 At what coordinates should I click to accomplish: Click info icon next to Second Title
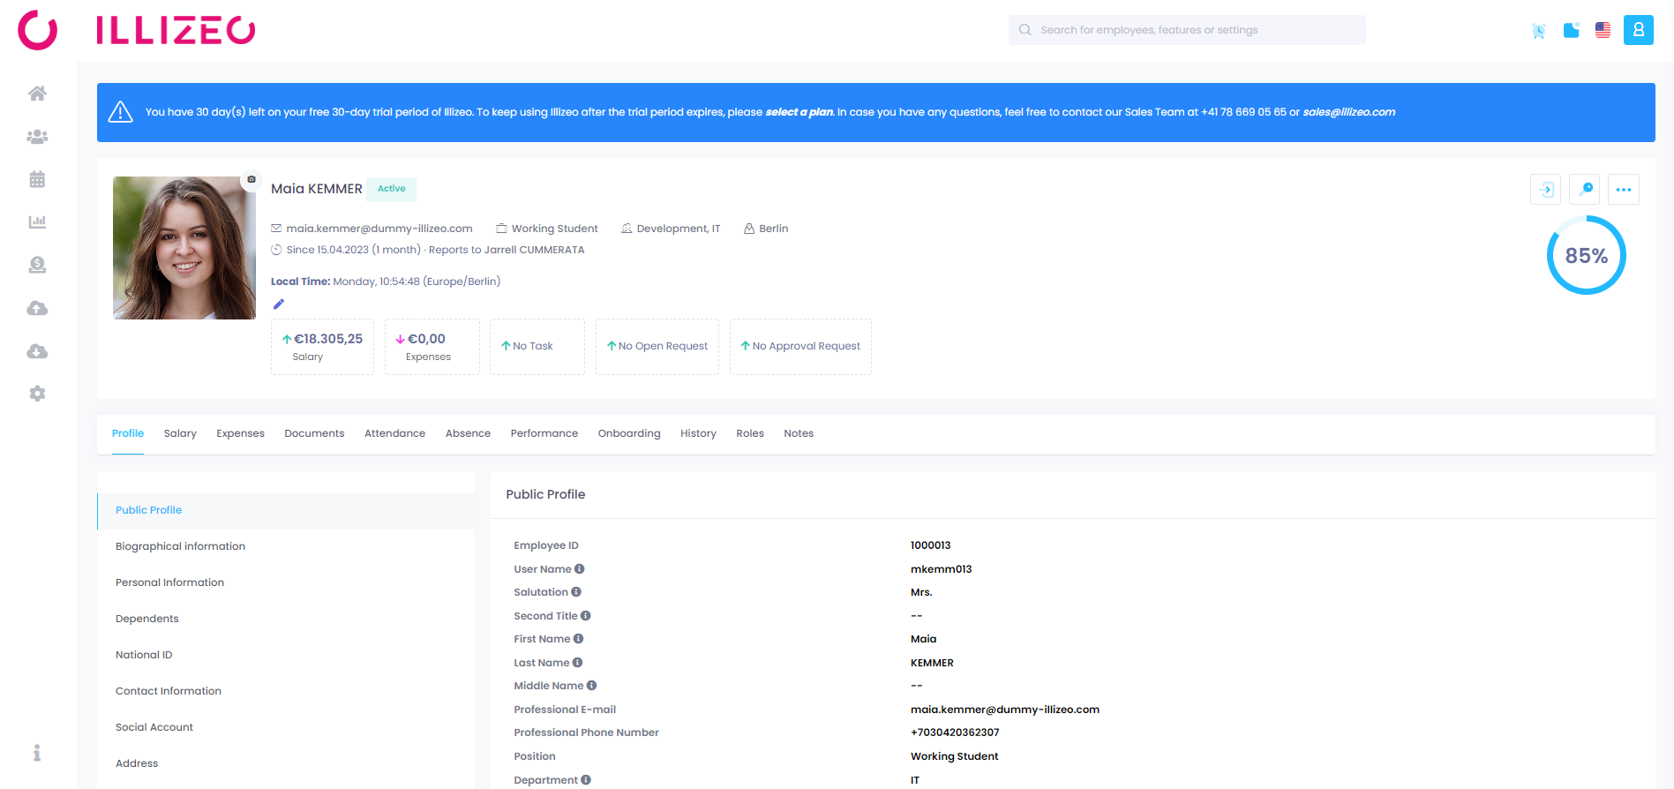coord(586,616)
